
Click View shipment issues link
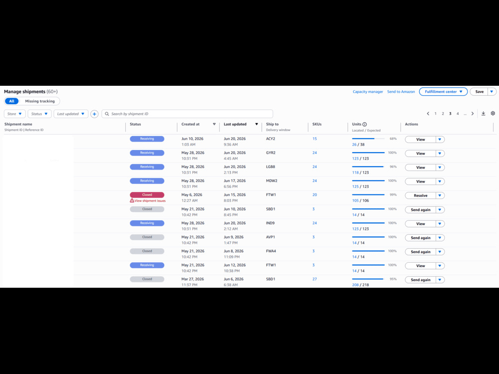(x=150, y=201)
